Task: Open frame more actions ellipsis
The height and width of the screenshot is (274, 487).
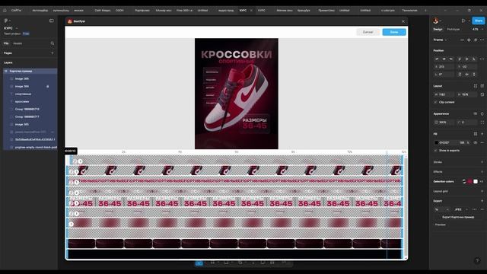Action: point(482,40)
